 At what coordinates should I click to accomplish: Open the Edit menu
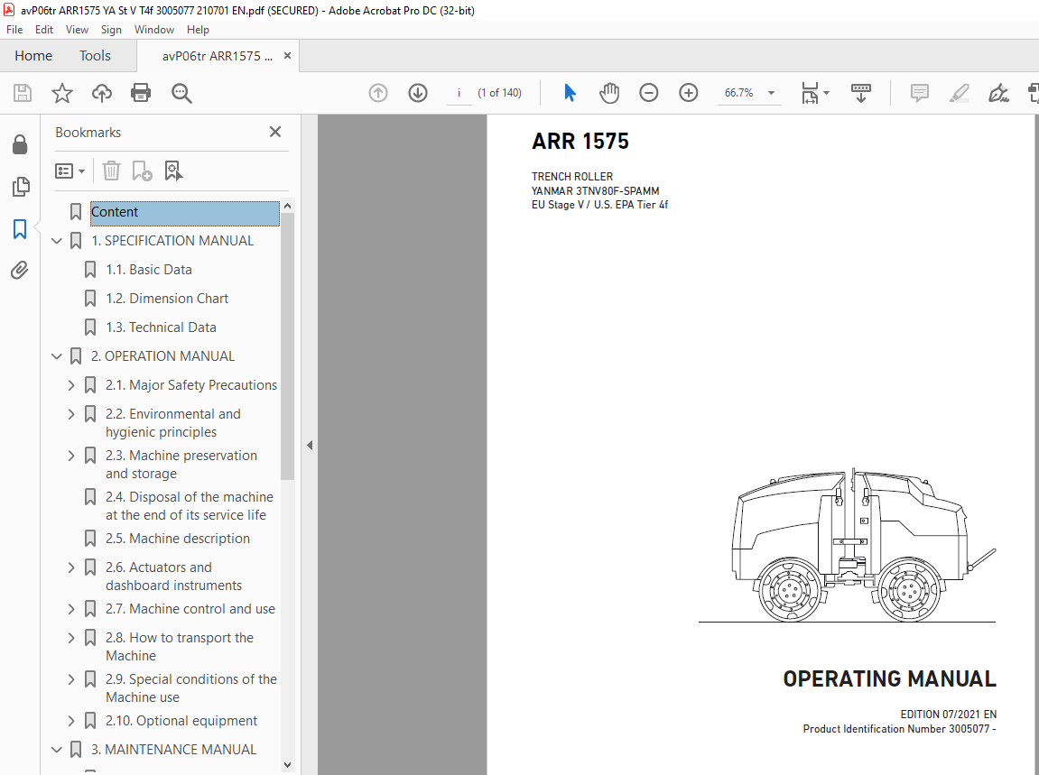click(43, 30)
